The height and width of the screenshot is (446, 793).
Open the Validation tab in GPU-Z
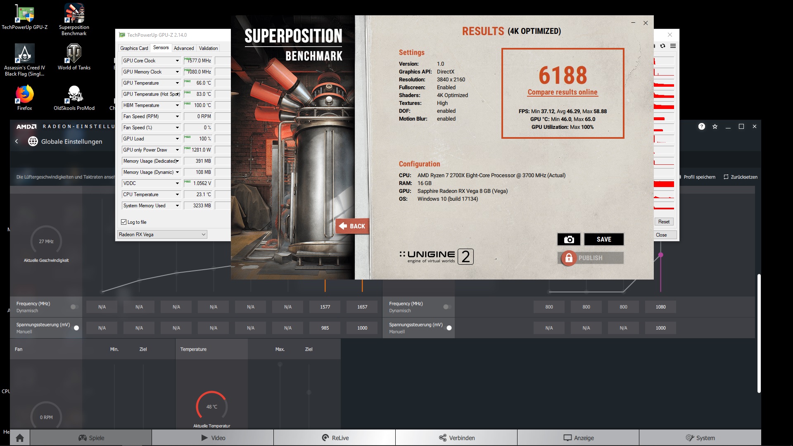click(208, 48)
